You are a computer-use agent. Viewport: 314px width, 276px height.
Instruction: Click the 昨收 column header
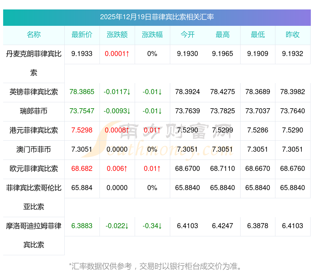tap(293, 35)
